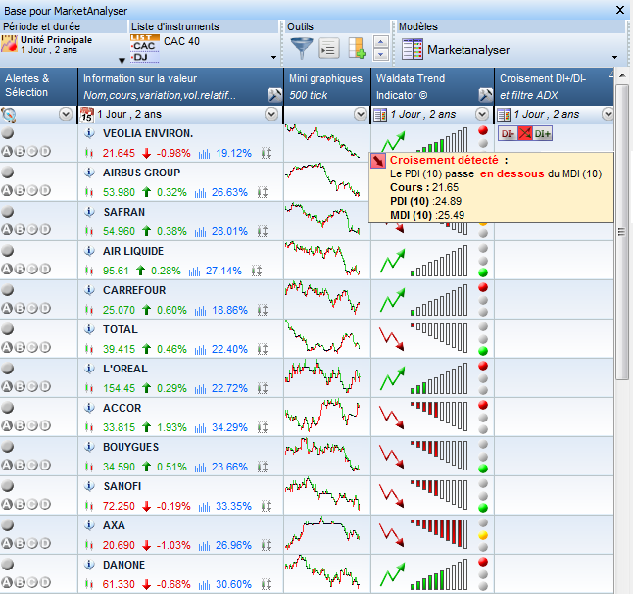This screenshot has height=594, width=633.
Task: Toggle selection A for VEOLIA ENVIRON.
Action: click(7, 151)
